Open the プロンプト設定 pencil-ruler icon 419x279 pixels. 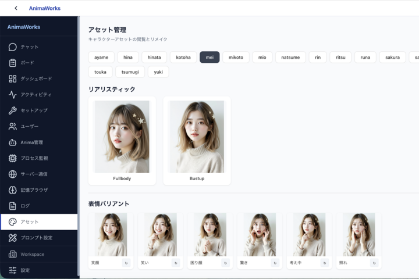pyautogui.click(x=13, y=238)
